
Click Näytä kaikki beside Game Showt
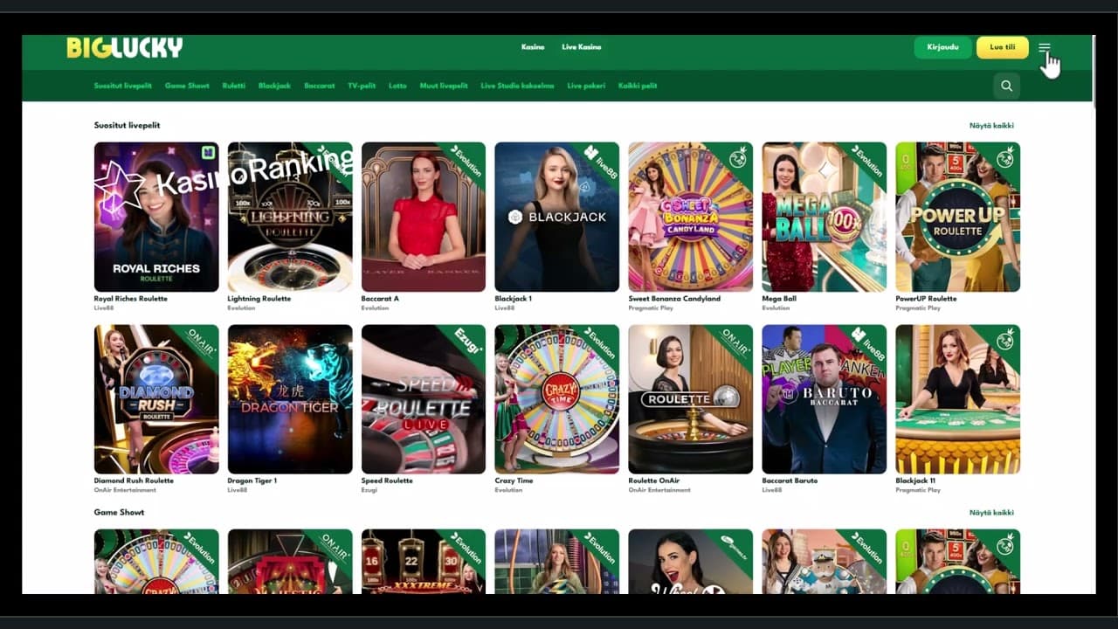991,513
